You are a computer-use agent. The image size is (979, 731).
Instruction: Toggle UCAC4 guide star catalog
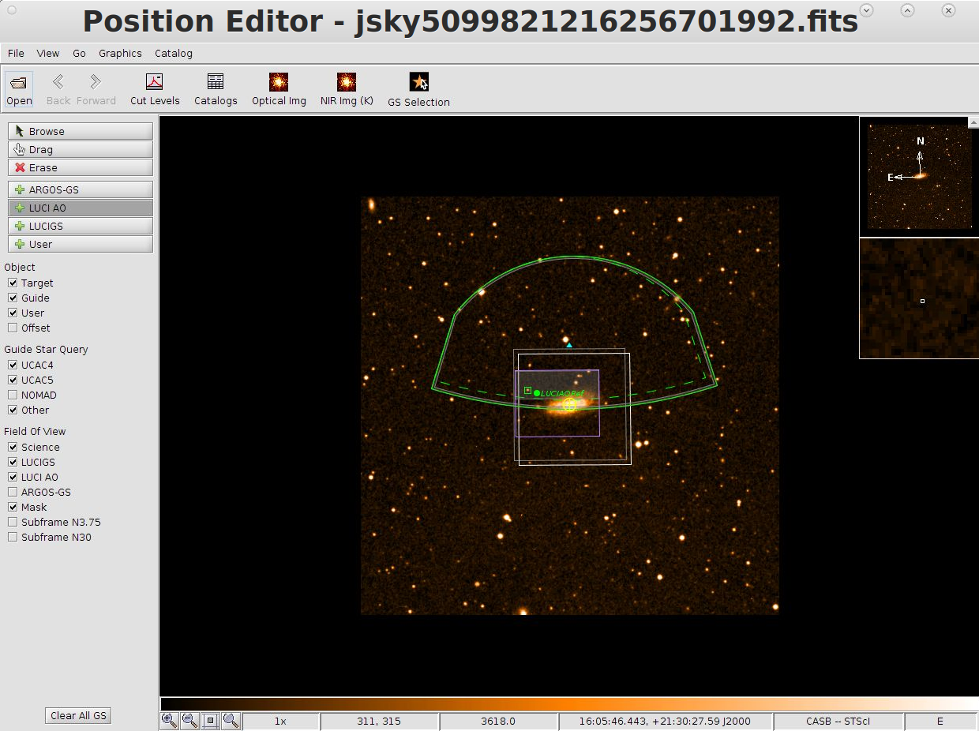13,365
